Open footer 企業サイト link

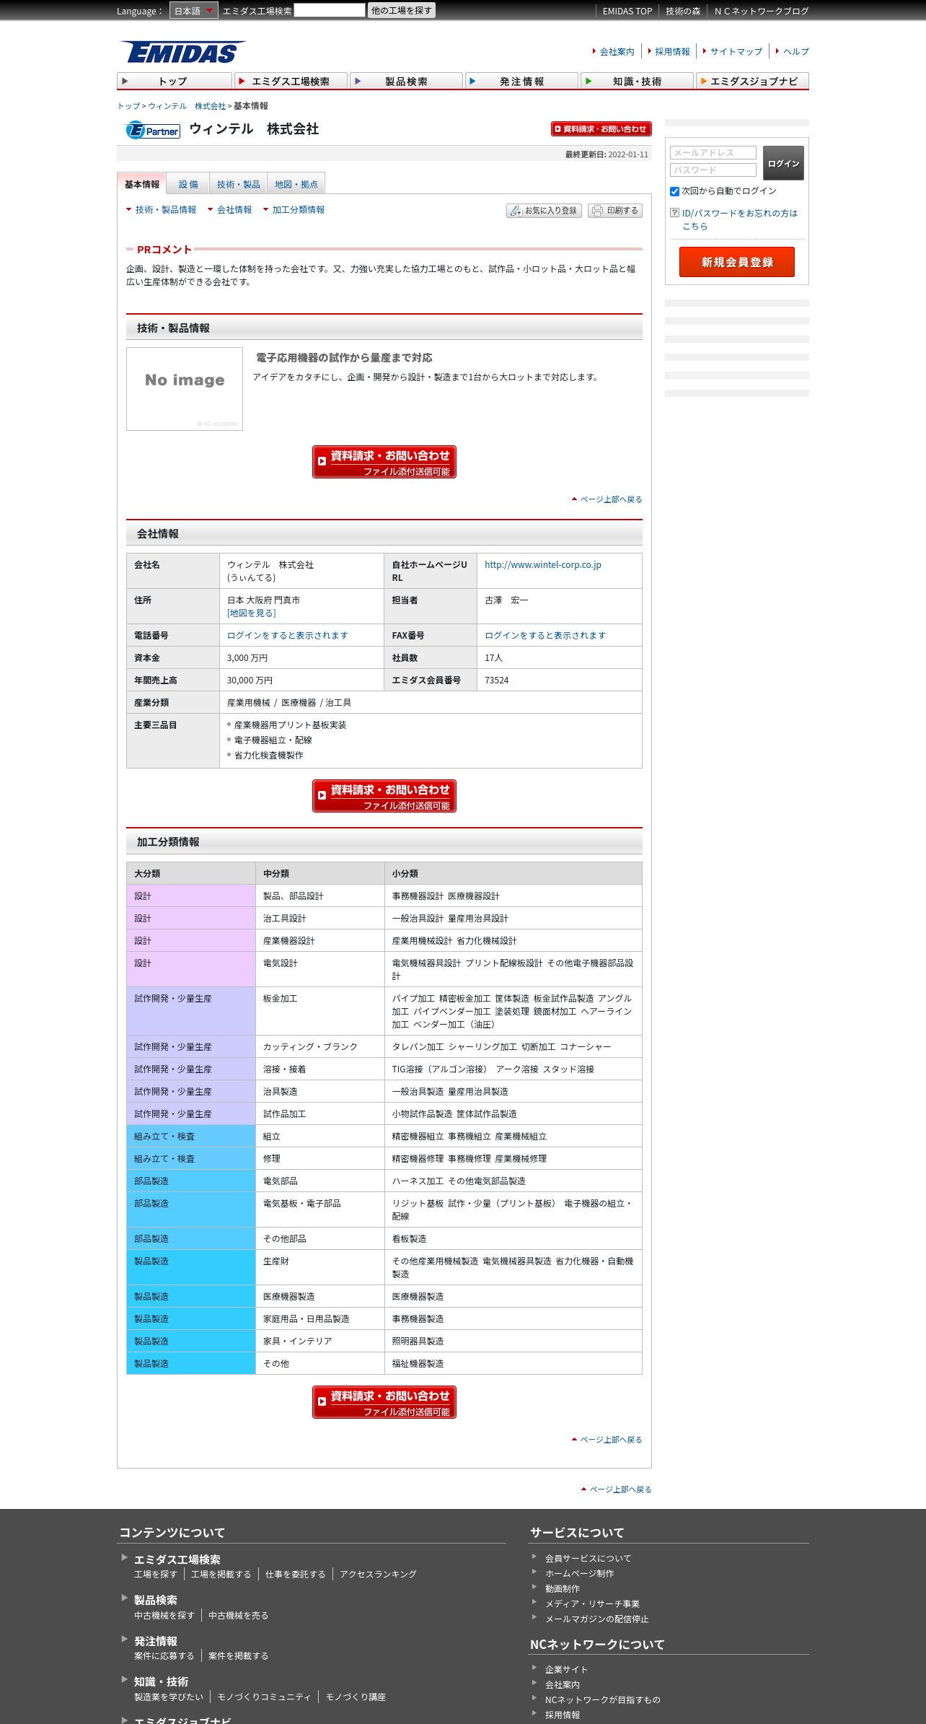566,1670
